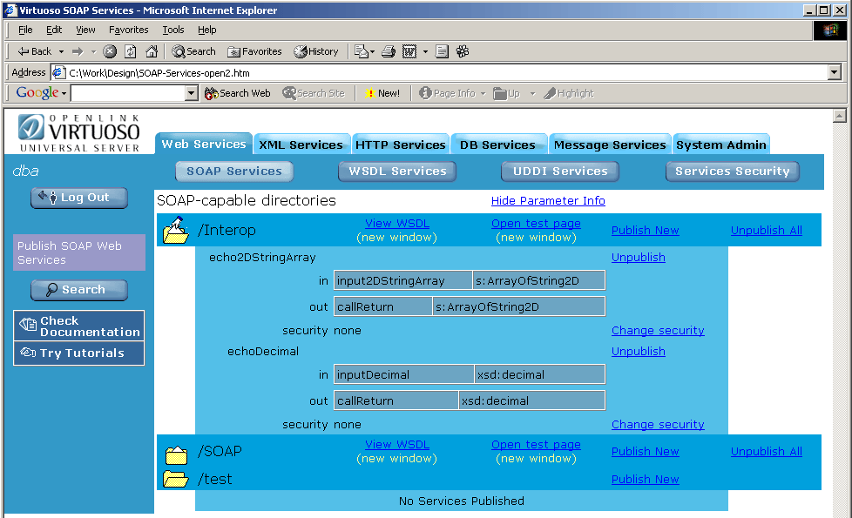Click the UDDI Services button
852x518 pixels.
(560, 171)
